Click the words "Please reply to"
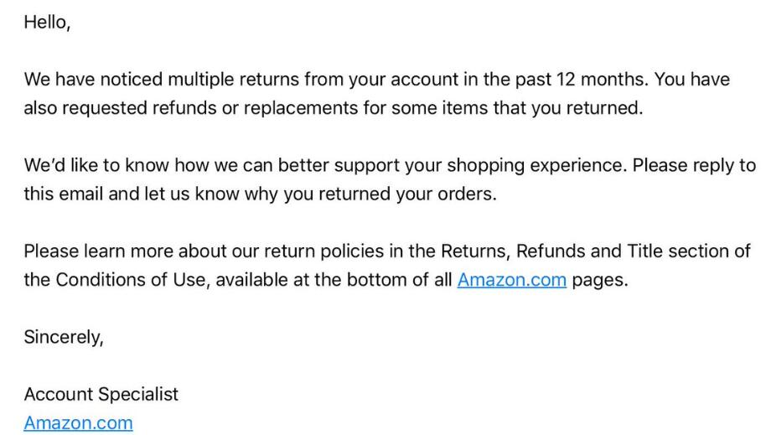771x435 pixels. [x=694, y=165]
